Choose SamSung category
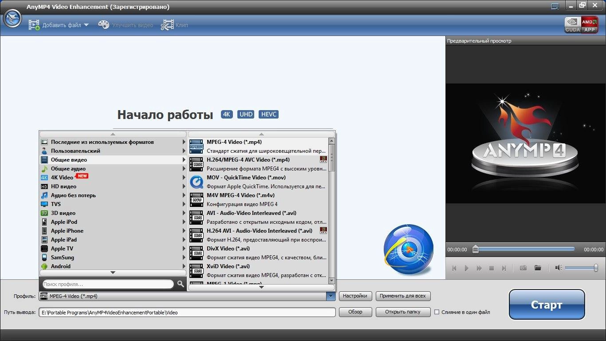 [113, 258]
